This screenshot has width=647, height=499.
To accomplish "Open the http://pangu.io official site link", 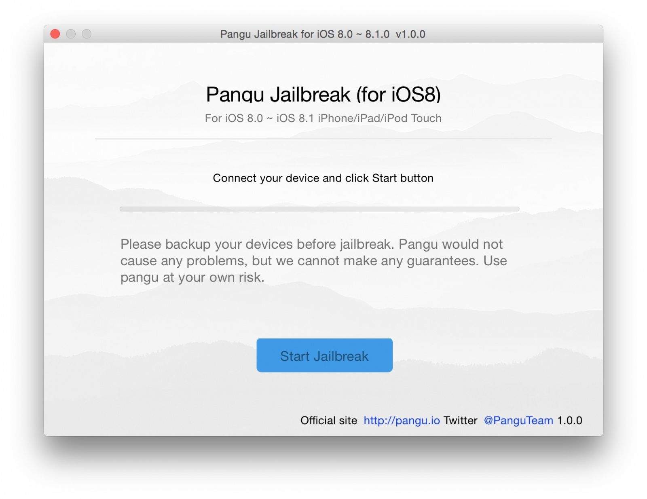I will pos(401,421).
